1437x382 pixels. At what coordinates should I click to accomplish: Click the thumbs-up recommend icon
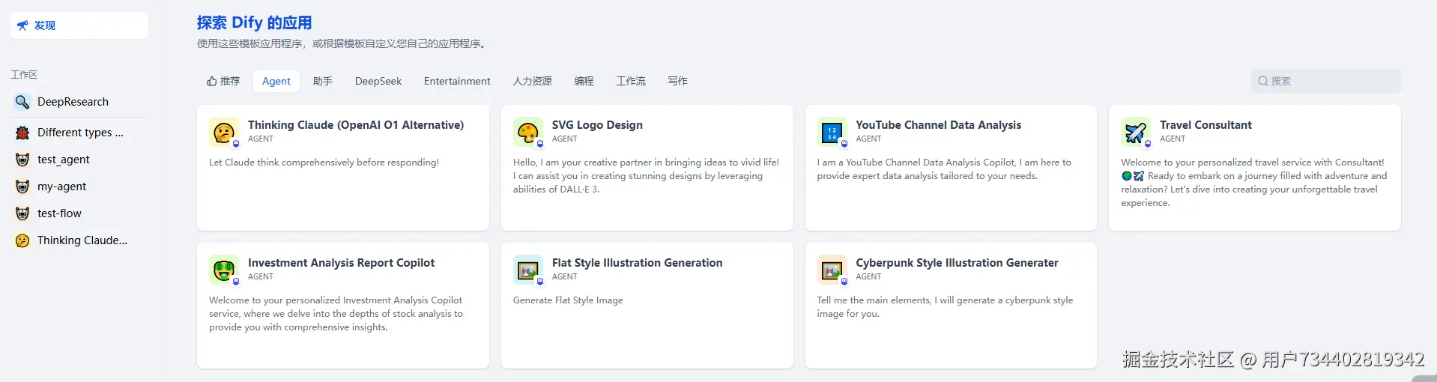coord(212,81)
